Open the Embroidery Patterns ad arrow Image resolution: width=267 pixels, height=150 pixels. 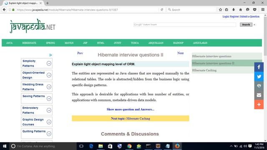(x=49, y=110)
